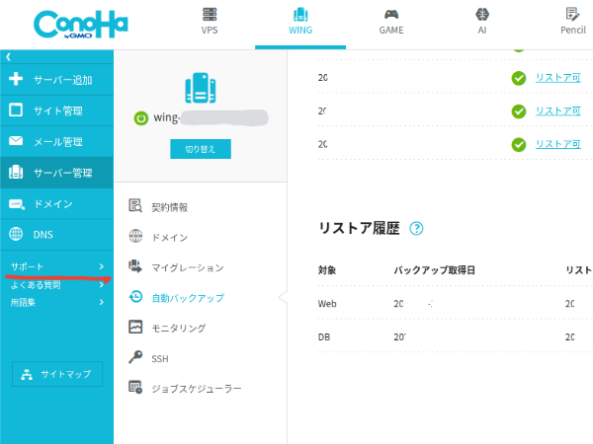Click the help icon beside リストア履歴
The width and height of the screenshot is (593, 444).
(x=417, y=229)
